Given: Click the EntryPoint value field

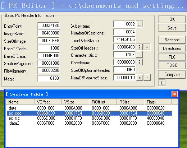Looking at the screenshot, I should coord(49,26).
